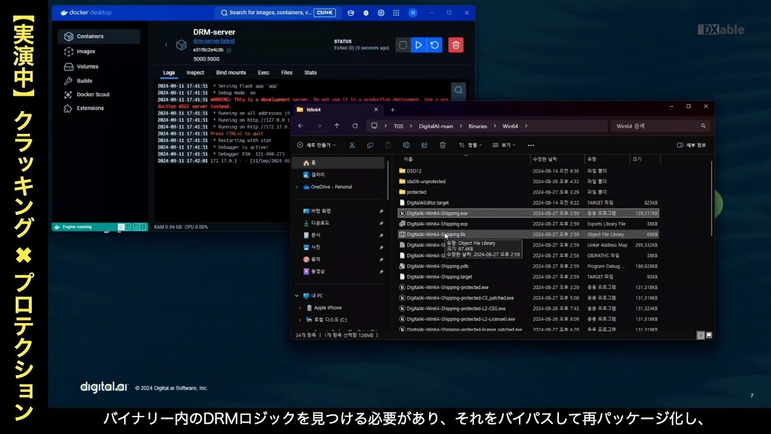771x434 pixels.
Task: Restart the DRM-server container
Action: [x=434, y=45]
